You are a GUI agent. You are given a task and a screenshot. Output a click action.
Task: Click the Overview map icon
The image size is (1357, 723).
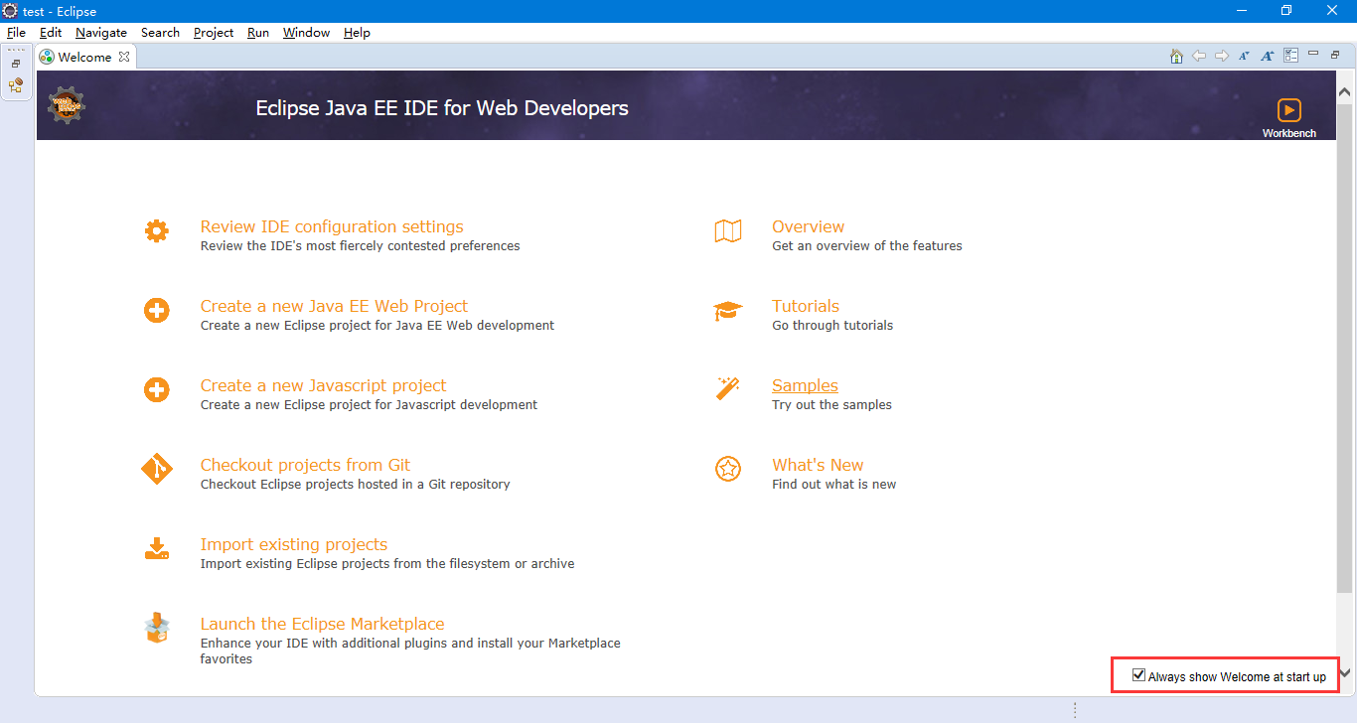(728, 231)
